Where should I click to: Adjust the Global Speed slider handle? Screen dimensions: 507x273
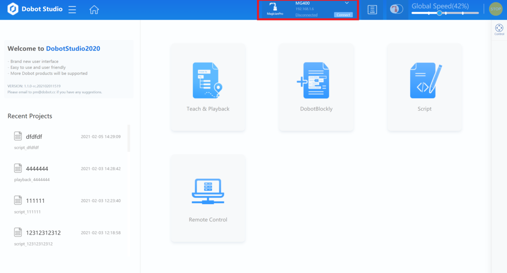pyautogui.click(x=439, y=13)
